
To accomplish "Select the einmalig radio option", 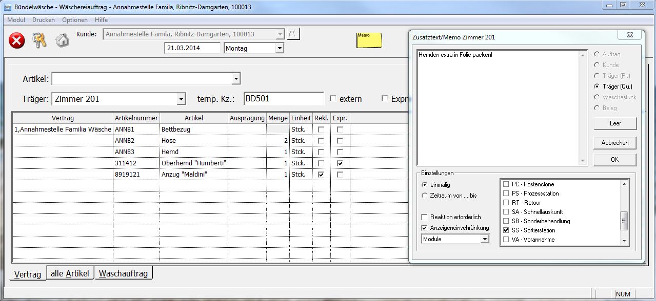I will [x=424, y=185].
